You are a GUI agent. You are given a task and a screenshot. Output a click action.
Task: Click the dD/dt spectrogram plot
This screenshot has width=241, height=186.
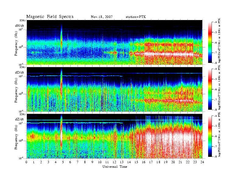[114, 89]
